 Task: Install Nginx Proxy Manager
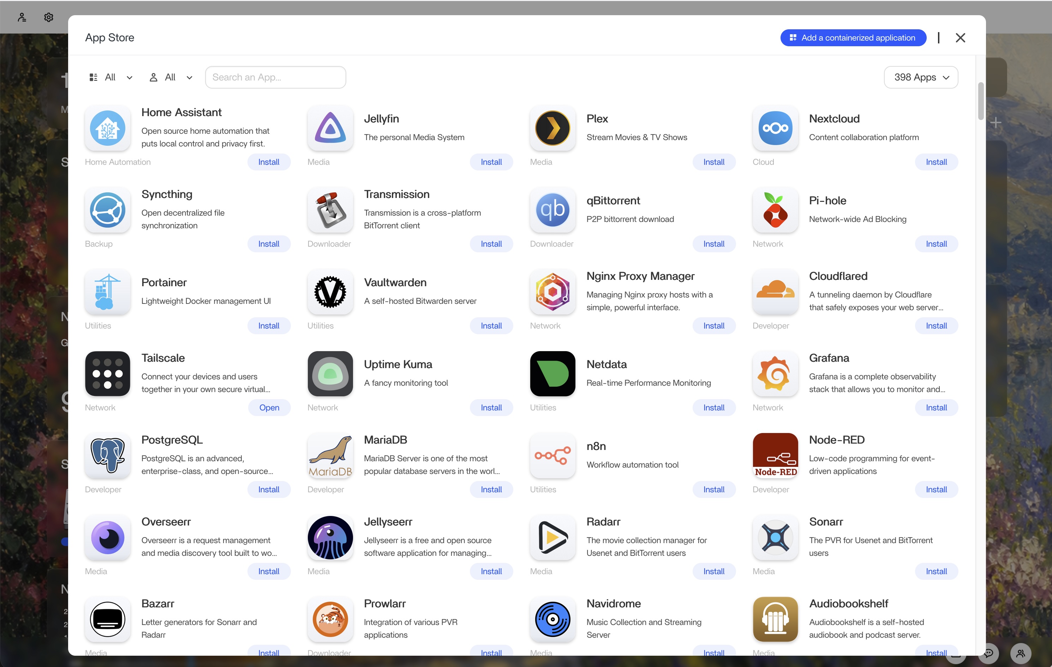coord(713,326)
